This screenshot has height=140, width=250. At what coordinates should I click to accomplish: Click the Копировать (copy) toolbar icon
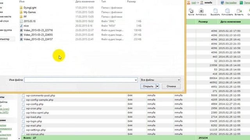pyautogui.click(x=227, y=11)
